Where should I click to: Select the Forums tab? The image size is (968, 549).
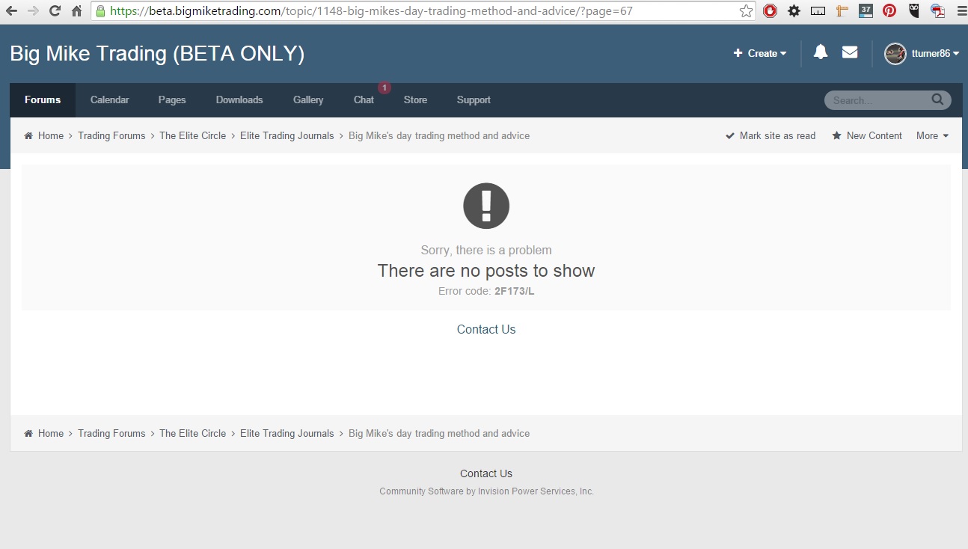tap(43, 100)
